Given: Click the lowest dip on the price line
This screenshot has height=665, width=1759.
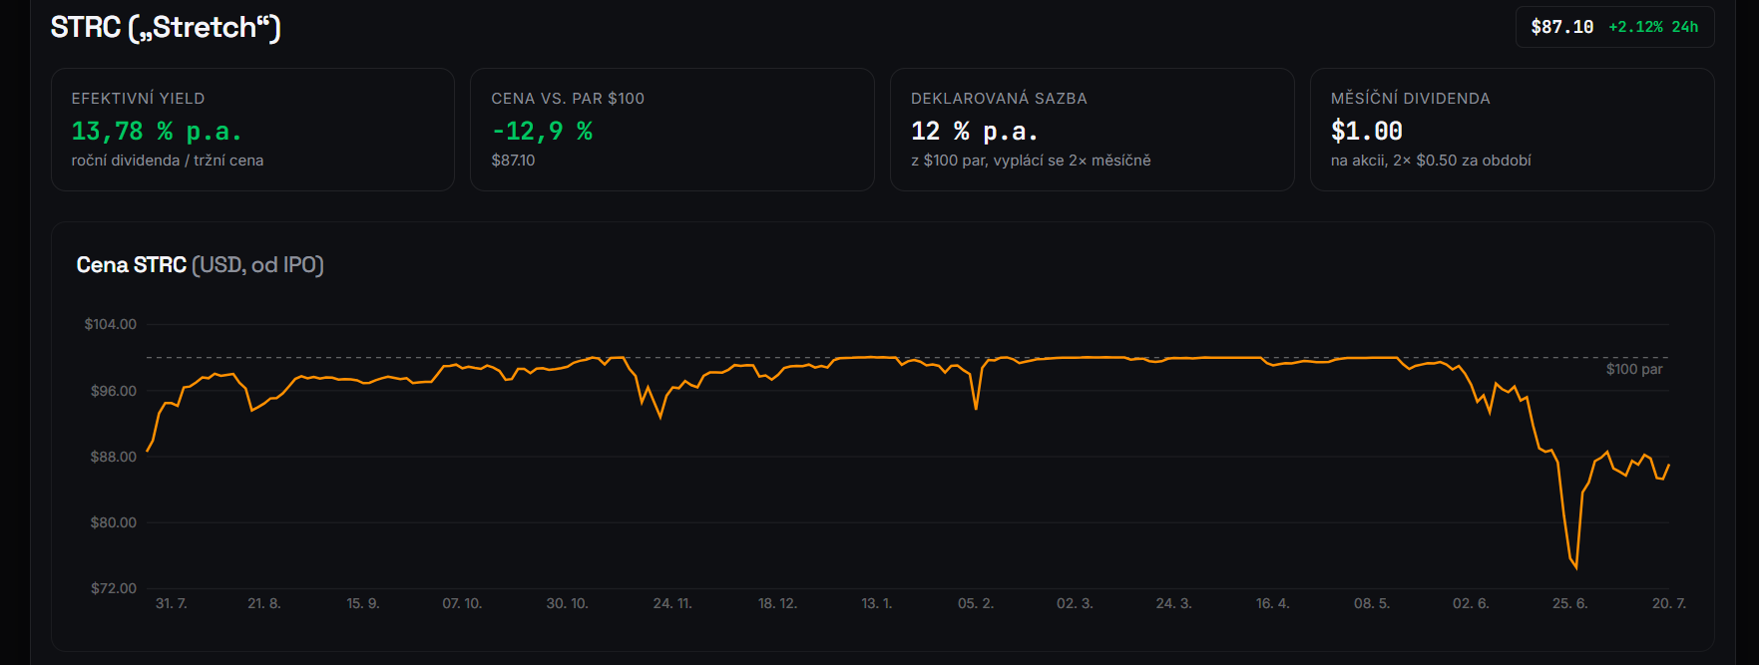Looking at the screenshot, I should point(1576,567).
